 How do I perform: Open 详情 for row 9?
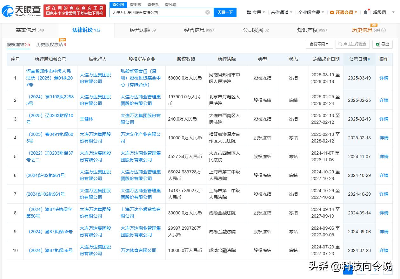coord(384,232)
